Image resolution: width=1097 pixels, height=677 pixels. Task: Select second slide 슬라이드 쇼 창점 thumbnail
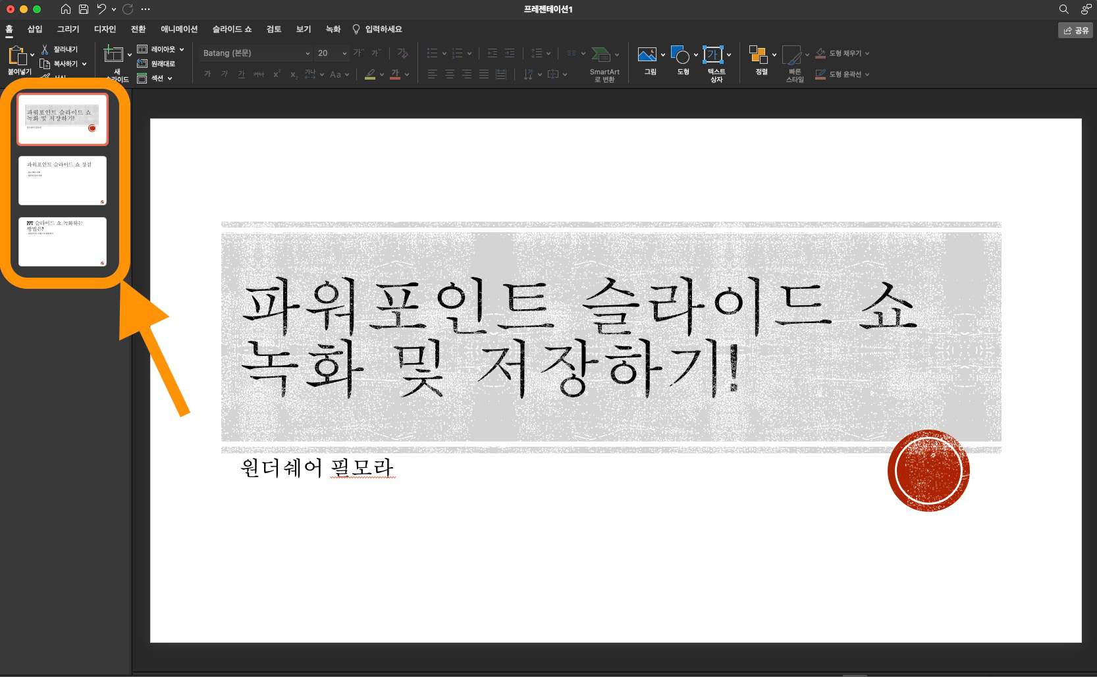click(x=63, y=180)
